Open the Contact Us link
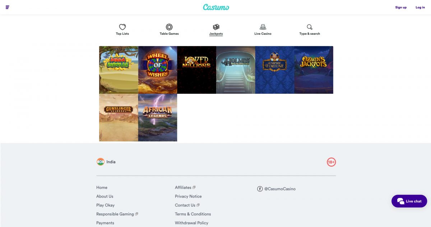 tap(185, 205)
